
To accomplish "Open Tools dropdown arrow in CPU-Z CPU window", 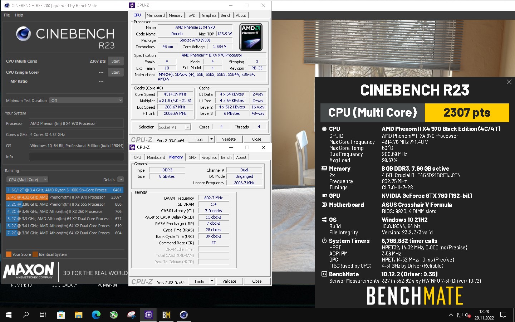I will tap(211, 139).
